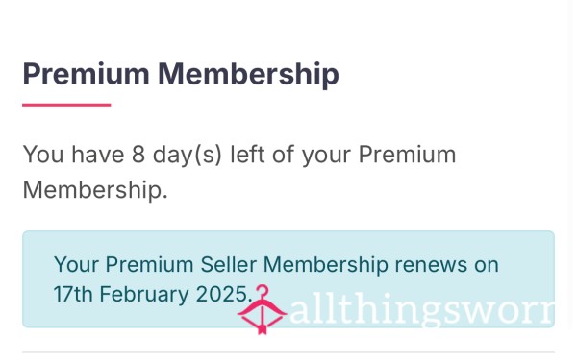Click the word 'Membership' in the heading
577x362 pixels.
[249, 74]
